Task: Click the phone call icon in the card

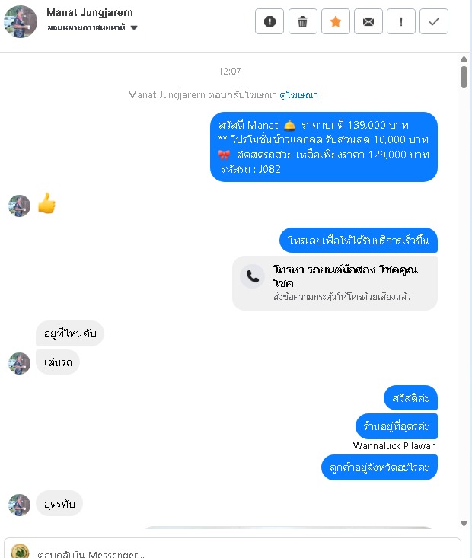Action: click(x=253, y=276)
